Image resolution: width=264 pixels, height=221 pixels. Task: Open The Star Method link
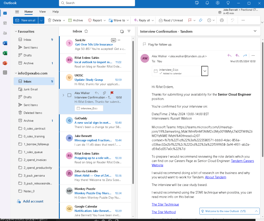click(x=164, y=212)
